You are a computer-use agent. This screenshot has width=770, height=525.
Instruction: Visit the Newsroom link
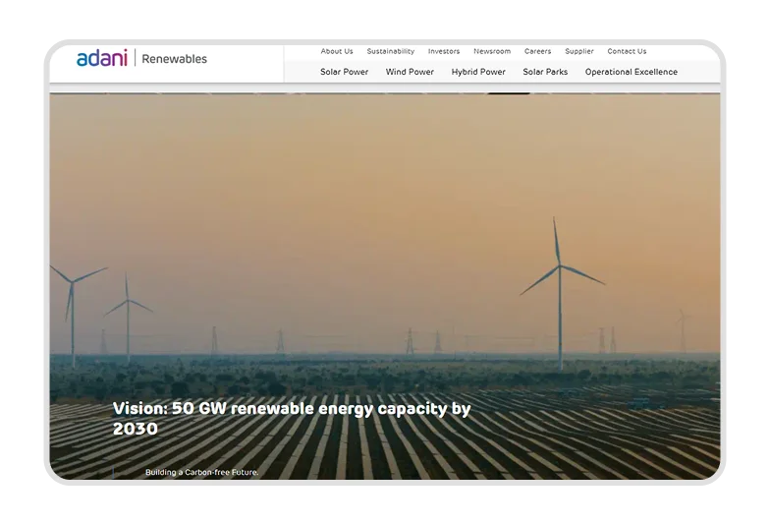(x=491, y=51)
